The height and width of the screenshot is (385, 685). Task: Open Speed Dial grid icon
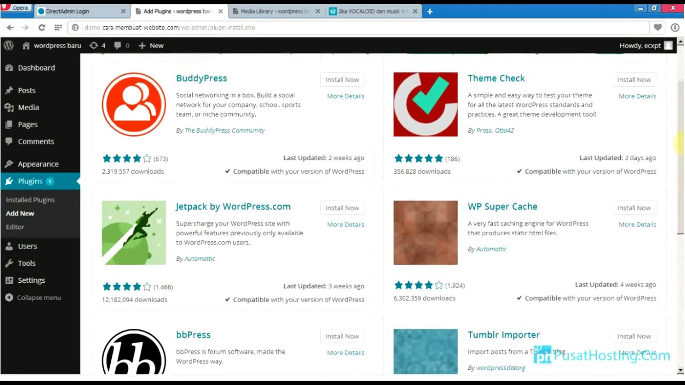[x=58, y=27]
